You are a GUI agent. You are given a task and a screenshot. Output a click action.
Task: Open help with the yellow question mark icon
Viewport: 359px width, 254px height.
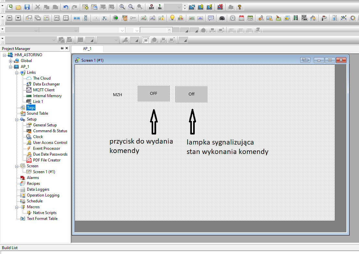pyautogui.click(x=240, y=7)
